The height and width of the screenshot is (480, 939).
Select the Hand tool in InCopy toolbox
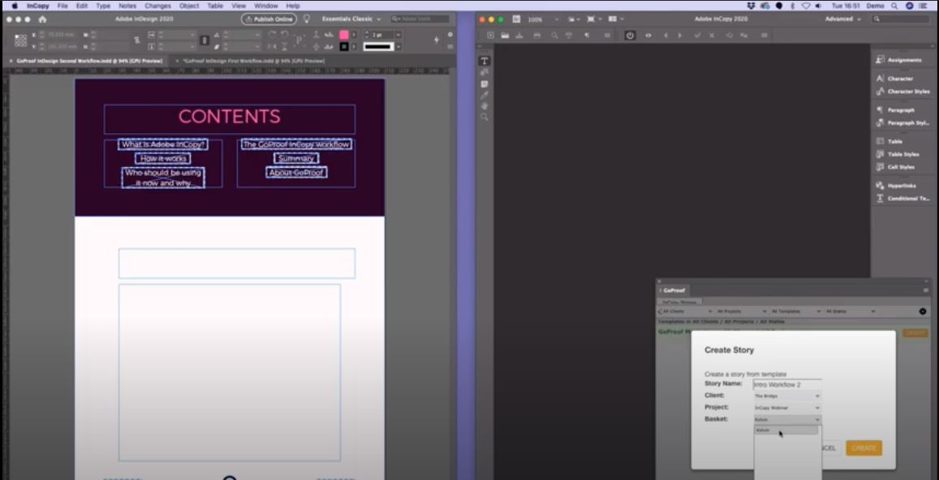click(485, 106)
